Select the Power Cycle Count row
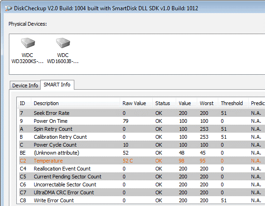 [142, 145]
